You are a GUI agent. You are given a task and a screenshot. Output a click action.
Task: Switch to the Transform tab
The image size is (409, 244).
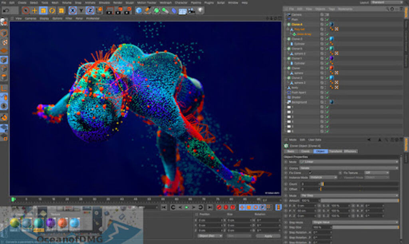click(x=336, y=151)
